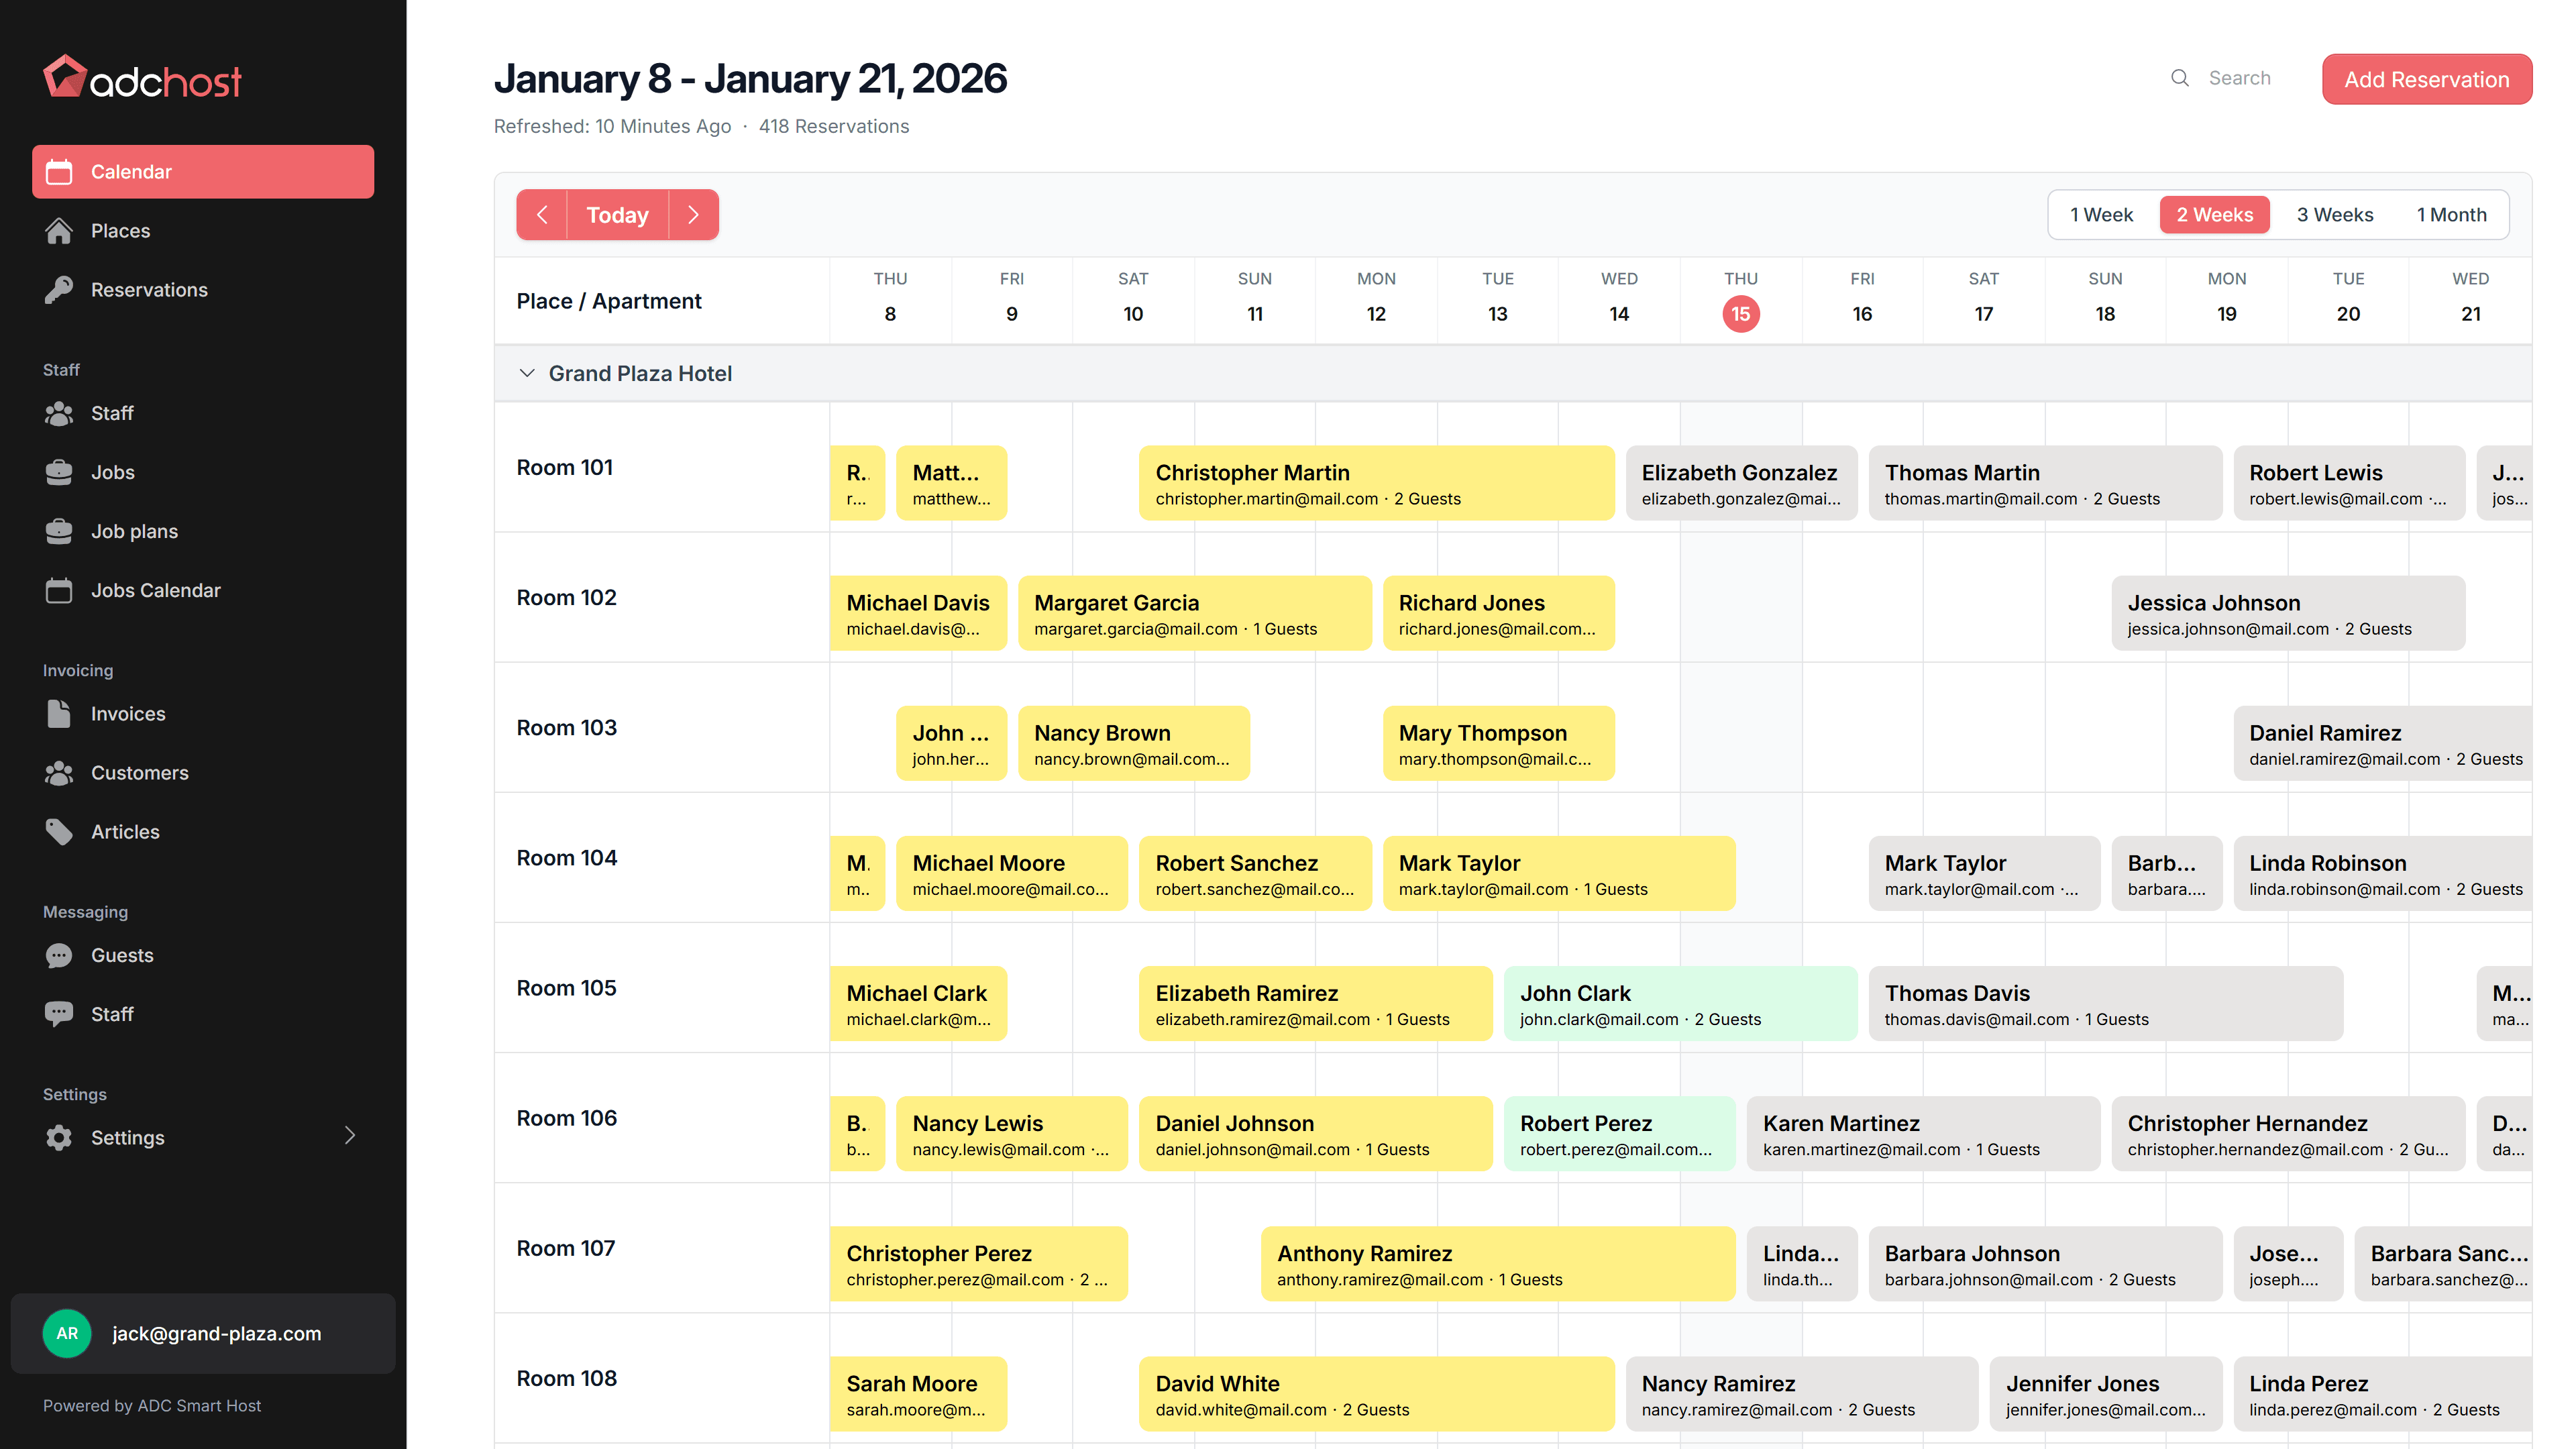The height and width of the screenshot is (1449, 2576).
Task: Enable the 3 Weeks view
Action: [2335, 214]
